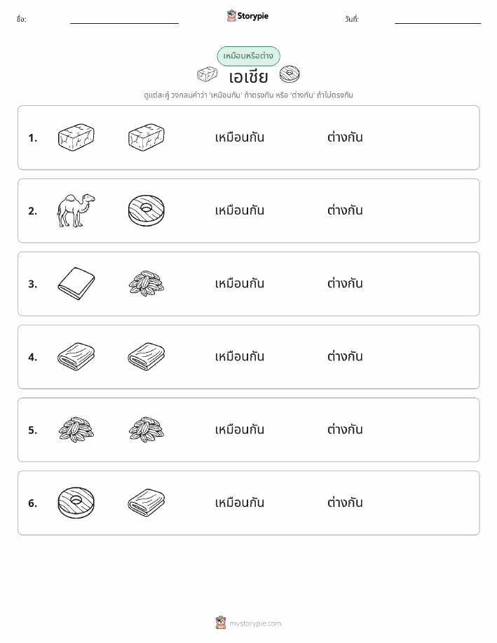Click the date (วันที่) blank line
Viewport: 497px width, 643px height.
437,23
